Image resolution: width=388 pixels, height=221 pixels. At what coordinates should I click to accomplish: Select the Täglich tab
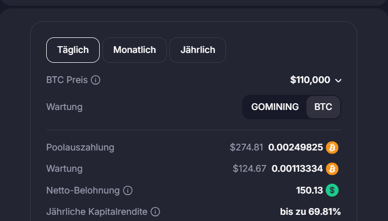(73, 50)
